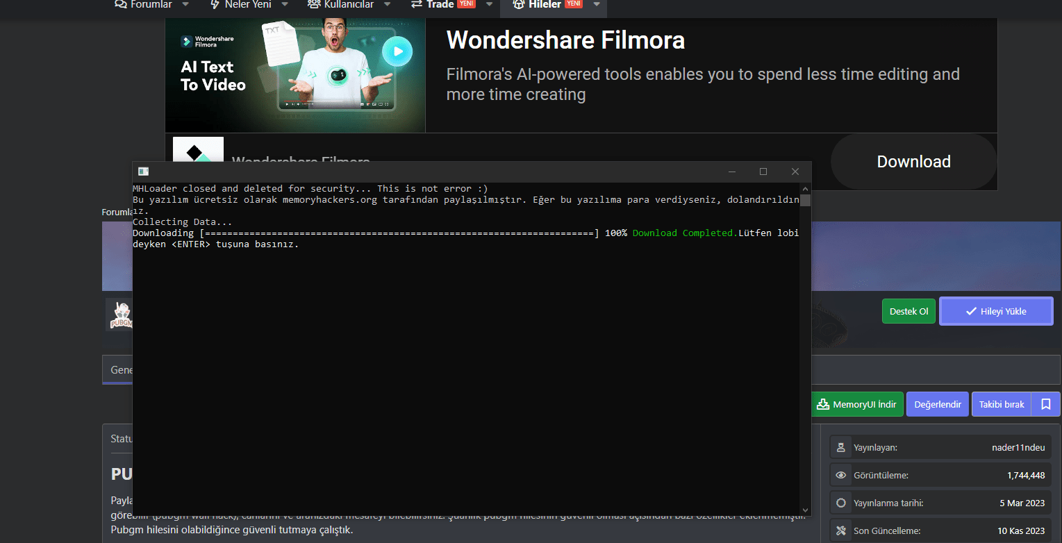
Task: Click the publisher icon beside Yayınlayan
Action: (x=841, y=448)
